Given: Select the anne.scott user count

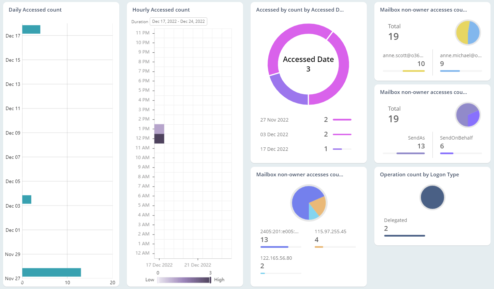Looking at the screenshot, I should pyautogui.click(x=404, y=60).
